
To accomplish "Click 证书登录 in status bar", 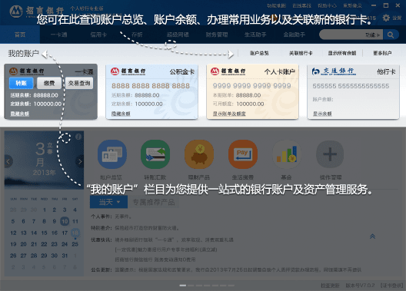I will pos(391,286).
